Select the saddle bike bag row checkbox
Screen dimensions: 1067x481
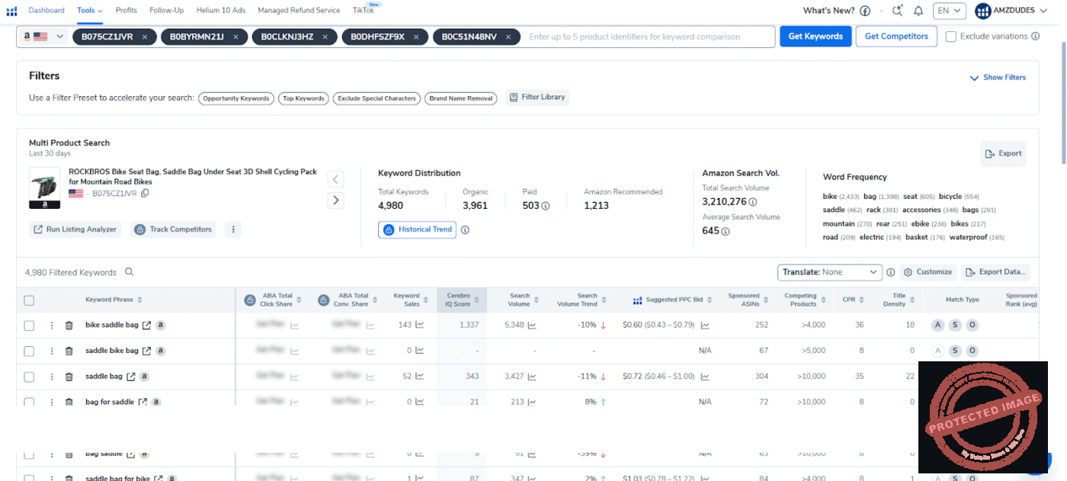click(x=29, y=351)
